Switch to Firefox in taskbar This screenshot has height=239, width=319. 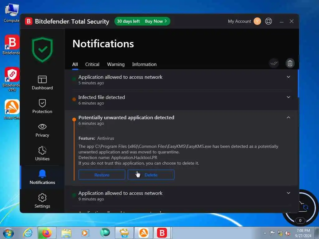(x=47, y=233)
